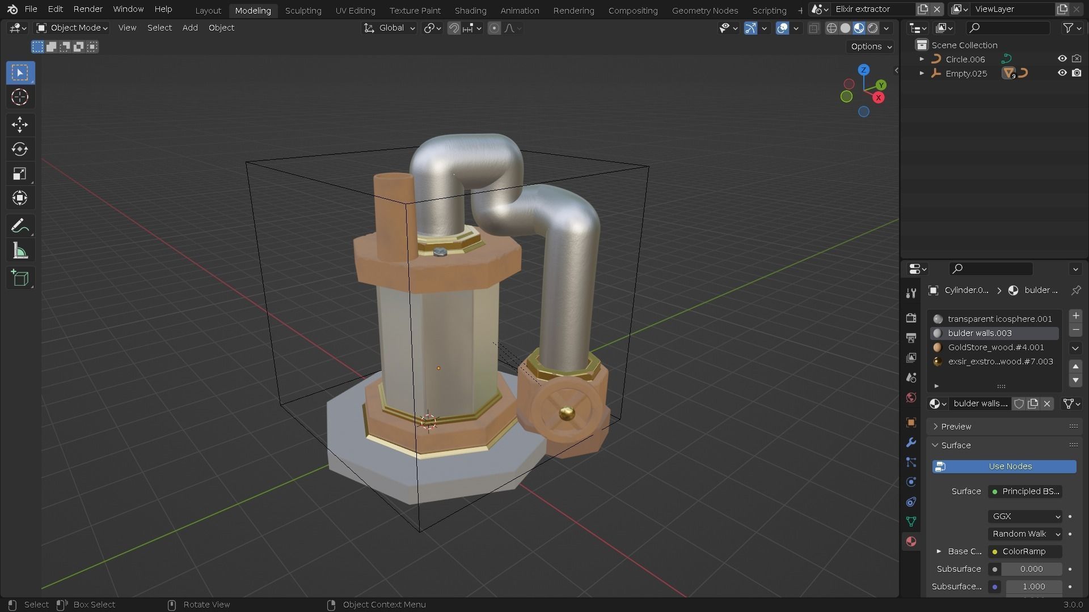
Task: Expand the Empty.025 tree item
Action: [922, 73]
